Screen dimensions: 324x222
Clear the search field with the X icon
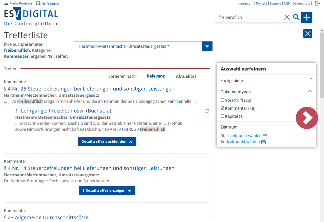(x=287, y=17)
